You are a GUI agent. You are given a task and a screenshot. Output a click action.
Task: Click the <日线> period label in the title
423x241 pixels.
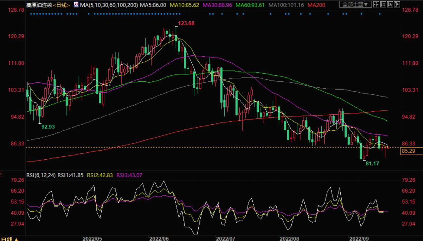[x=62, y=5]
